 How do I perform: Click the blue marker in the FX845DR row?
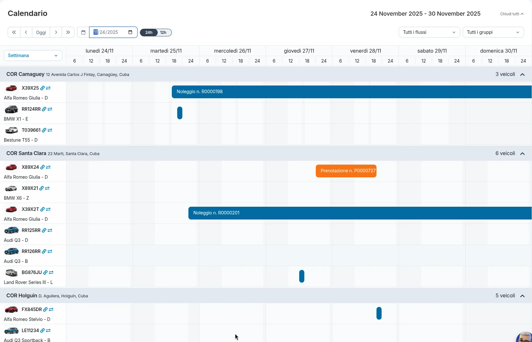pyautogui.click(x=379, y=313)
